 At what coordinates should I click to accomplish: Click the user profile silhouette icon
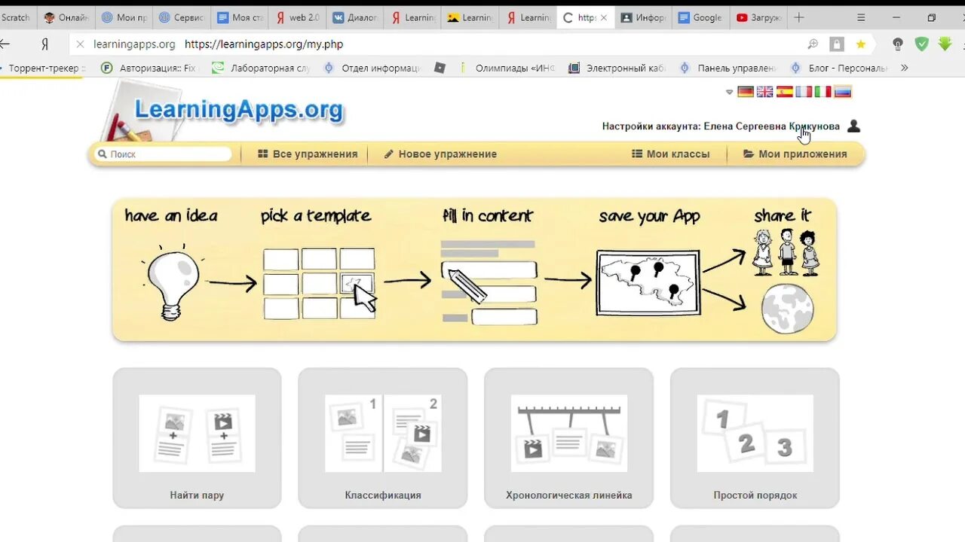pyautogui.click(x=853, y=126)
